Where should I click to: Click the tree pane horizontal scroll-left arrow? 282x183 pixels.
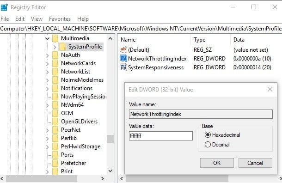[2, 178]
